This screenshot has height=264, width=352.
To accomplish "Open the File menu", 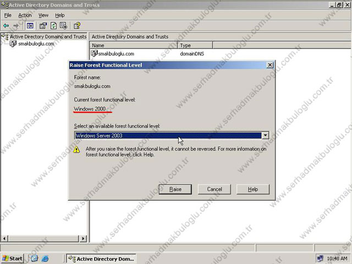I will coord(8,15).
